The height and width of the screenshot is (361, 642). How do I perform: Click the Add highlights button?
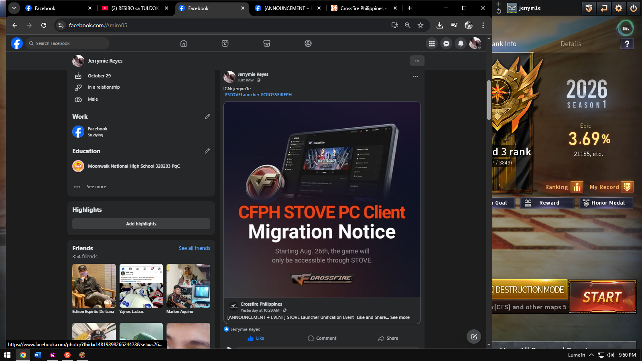141,224
